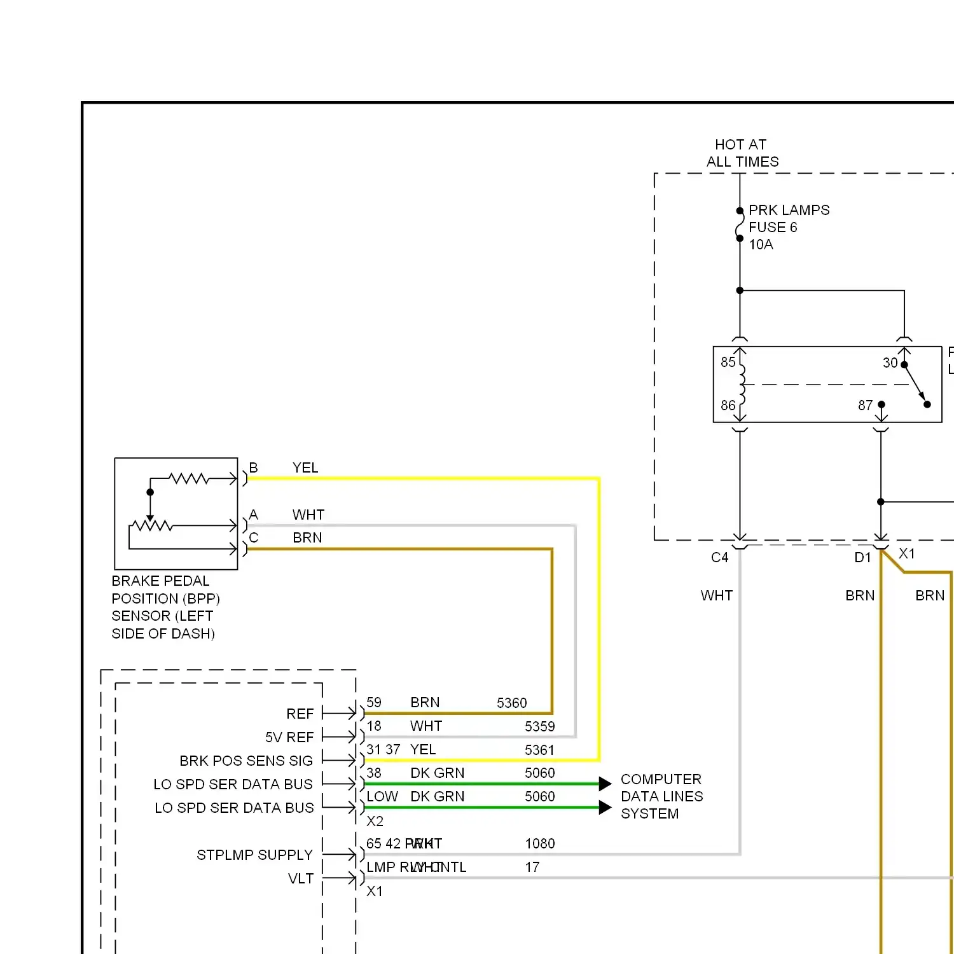The height and width of the screenshot is (954, 954).
Task: Click 'LO SPD SER DATA BUS' beside pin LOW
Action: pos(234,808)
